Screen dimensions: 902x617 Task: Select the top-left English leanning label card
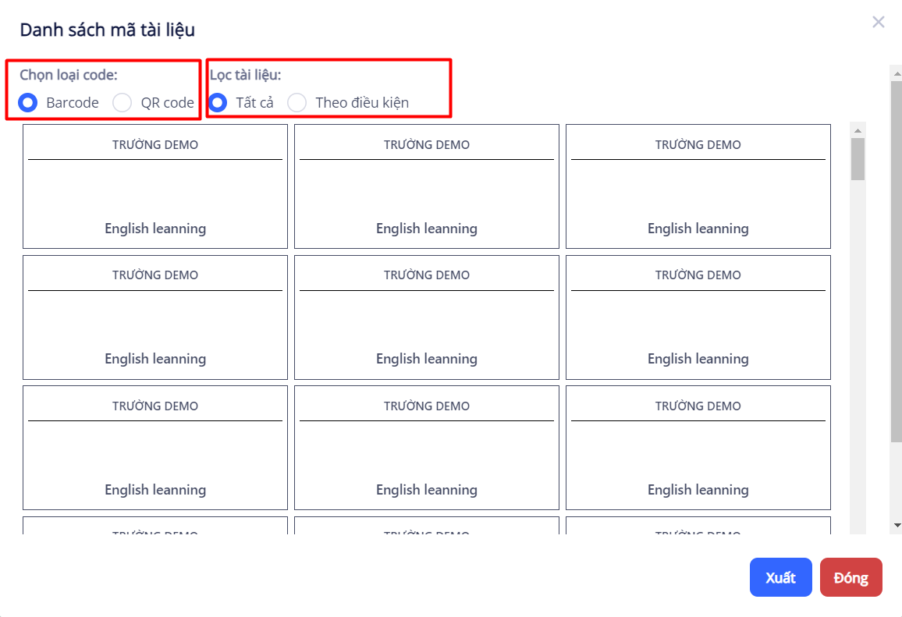click(x=155, y=186)
